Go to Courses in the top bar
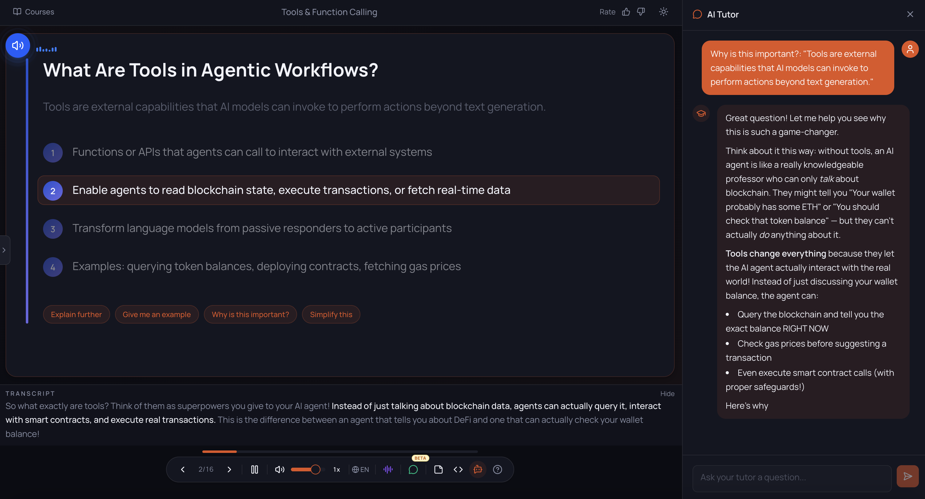 point(34,12)
